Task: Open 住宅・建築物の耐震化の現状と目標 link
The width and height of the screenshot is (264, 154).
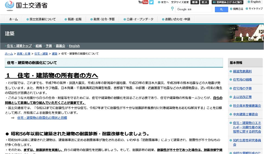Action: tap(42, 118)
